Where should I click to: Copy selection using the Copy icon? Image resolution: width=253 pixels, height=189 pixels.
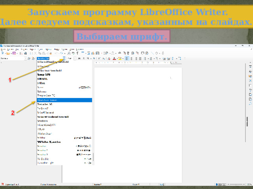coord(40,53)
